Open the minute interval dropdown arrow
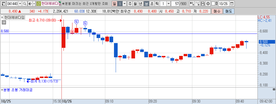The image size is (276, 104). (168, 4)
